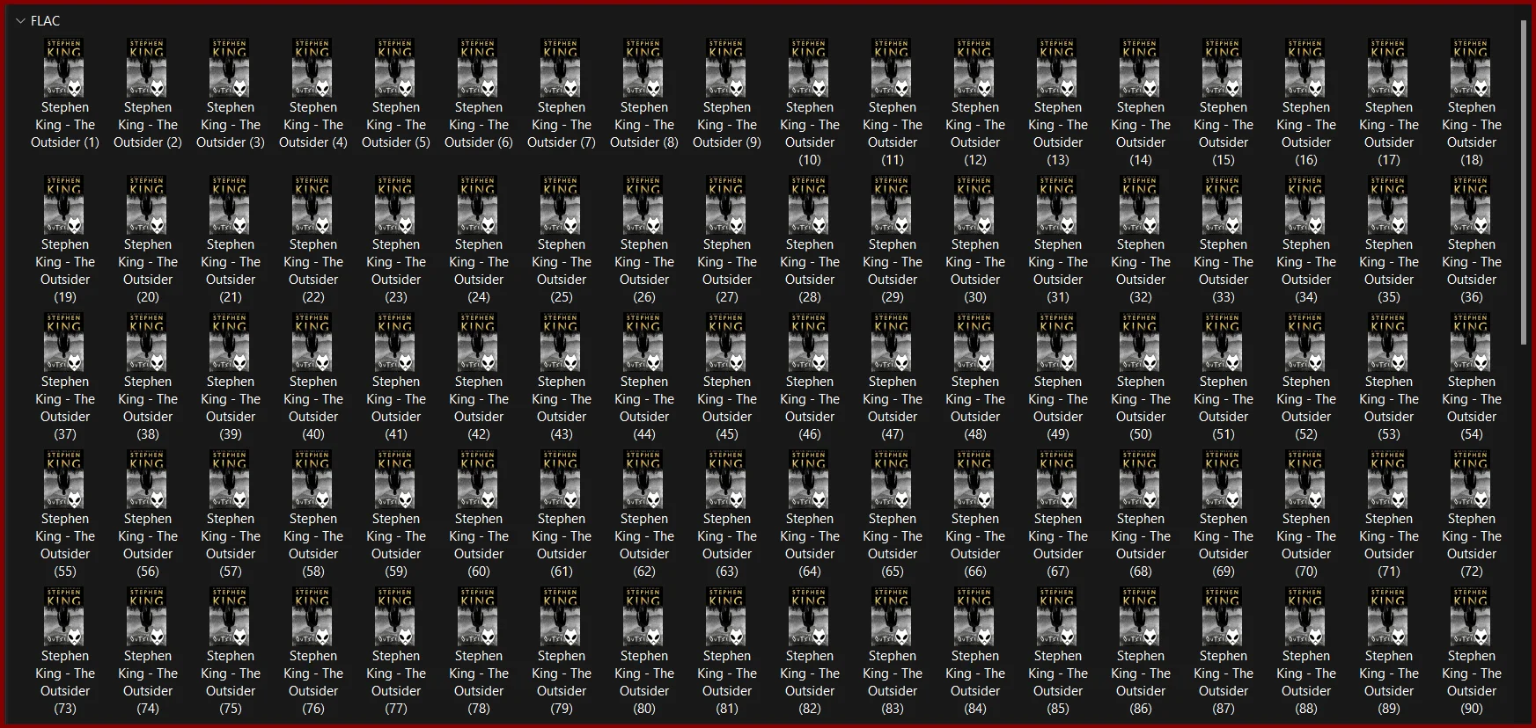Image resolution: width=1536 pixels, height=728 pixels.
Task: Click file name 'Stephen King - The Outsider (58)'
Action: [x=313, y=545]
